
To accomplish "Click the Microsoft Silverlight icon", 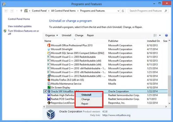I will pos(49,49).
